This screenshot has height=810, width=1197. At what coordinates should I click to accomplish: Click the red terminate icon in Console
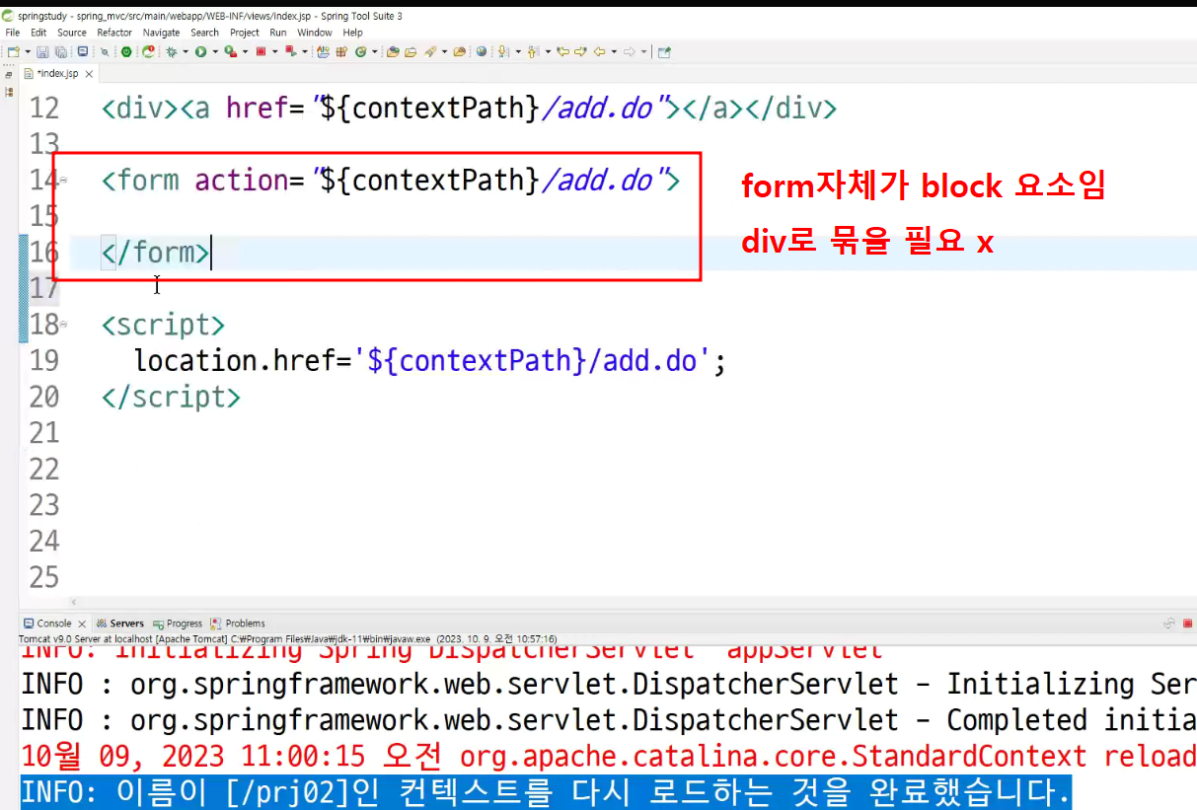pyautogui.click(x=1188, y=624)
